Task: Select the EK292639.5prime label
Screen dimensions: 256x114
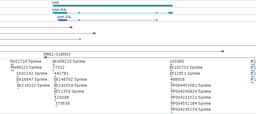Action: click(70, 85)
